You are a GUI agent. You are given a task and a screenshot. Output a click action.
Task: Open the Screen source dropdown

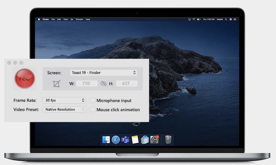(103, 73)
